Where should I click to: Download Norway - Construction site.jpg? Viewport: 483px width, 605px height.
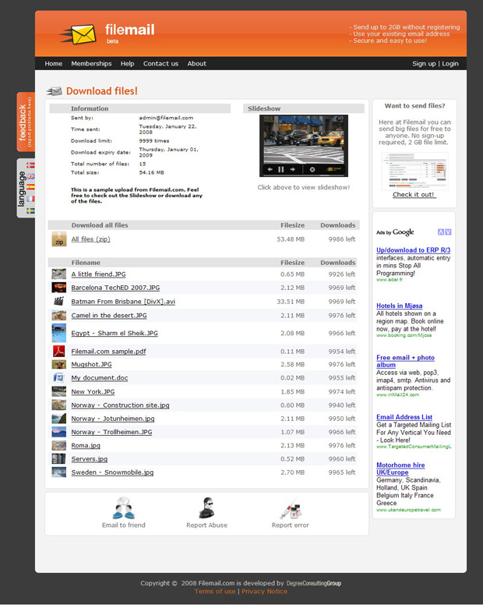120,405
